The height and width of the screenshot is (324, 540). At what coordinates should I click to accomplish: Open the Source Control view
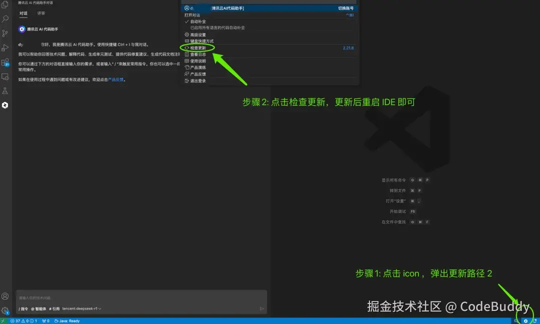pos(5,33)
